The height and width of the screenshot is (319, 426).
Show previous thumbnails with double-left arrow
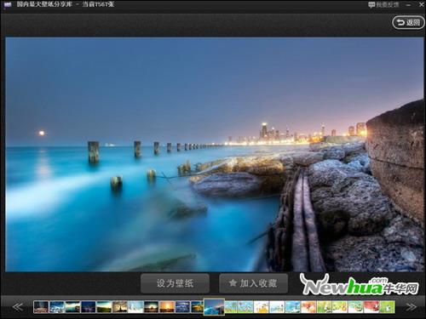pyautogui.click(x=18, y=307)
